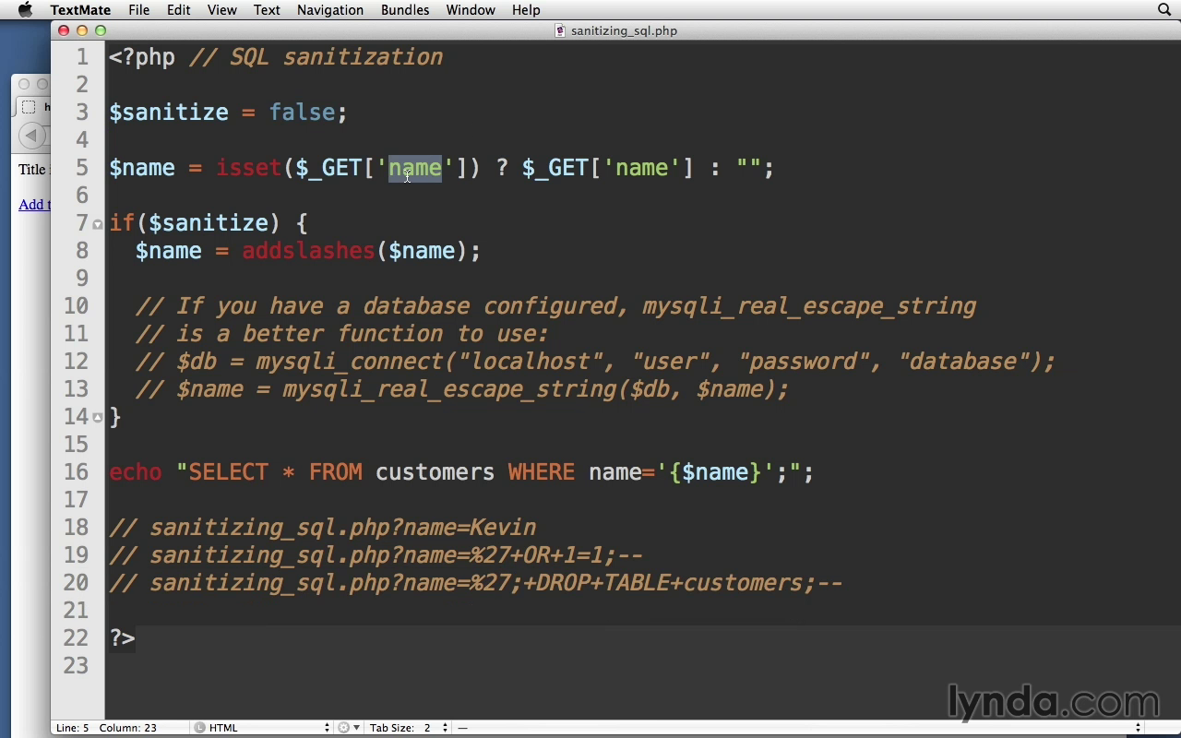Close the TextMate editor window

[x=64, y=30]
